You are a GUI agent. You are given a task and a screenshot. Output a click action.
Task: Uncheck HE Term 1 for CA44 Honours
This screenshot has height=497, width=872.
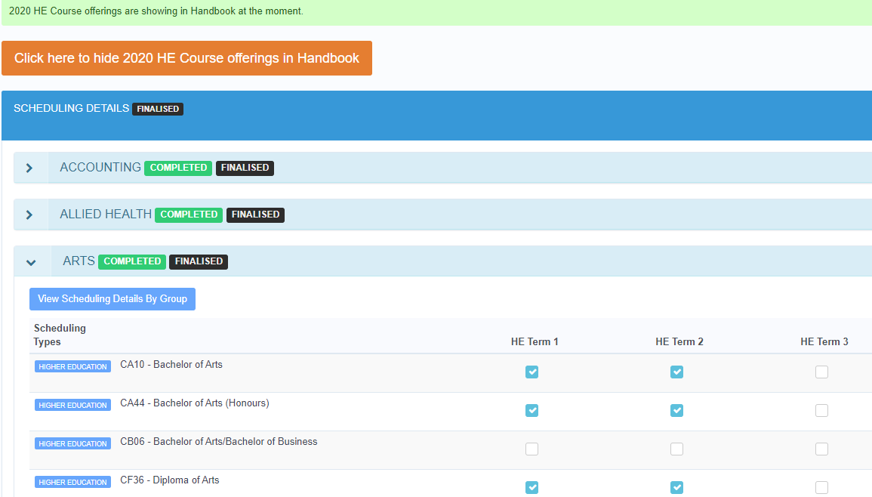pos(532,410)
